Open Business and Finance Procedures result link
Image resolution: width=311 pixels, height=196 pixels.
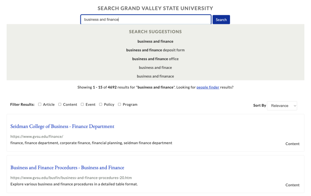[x=67, y=168]
